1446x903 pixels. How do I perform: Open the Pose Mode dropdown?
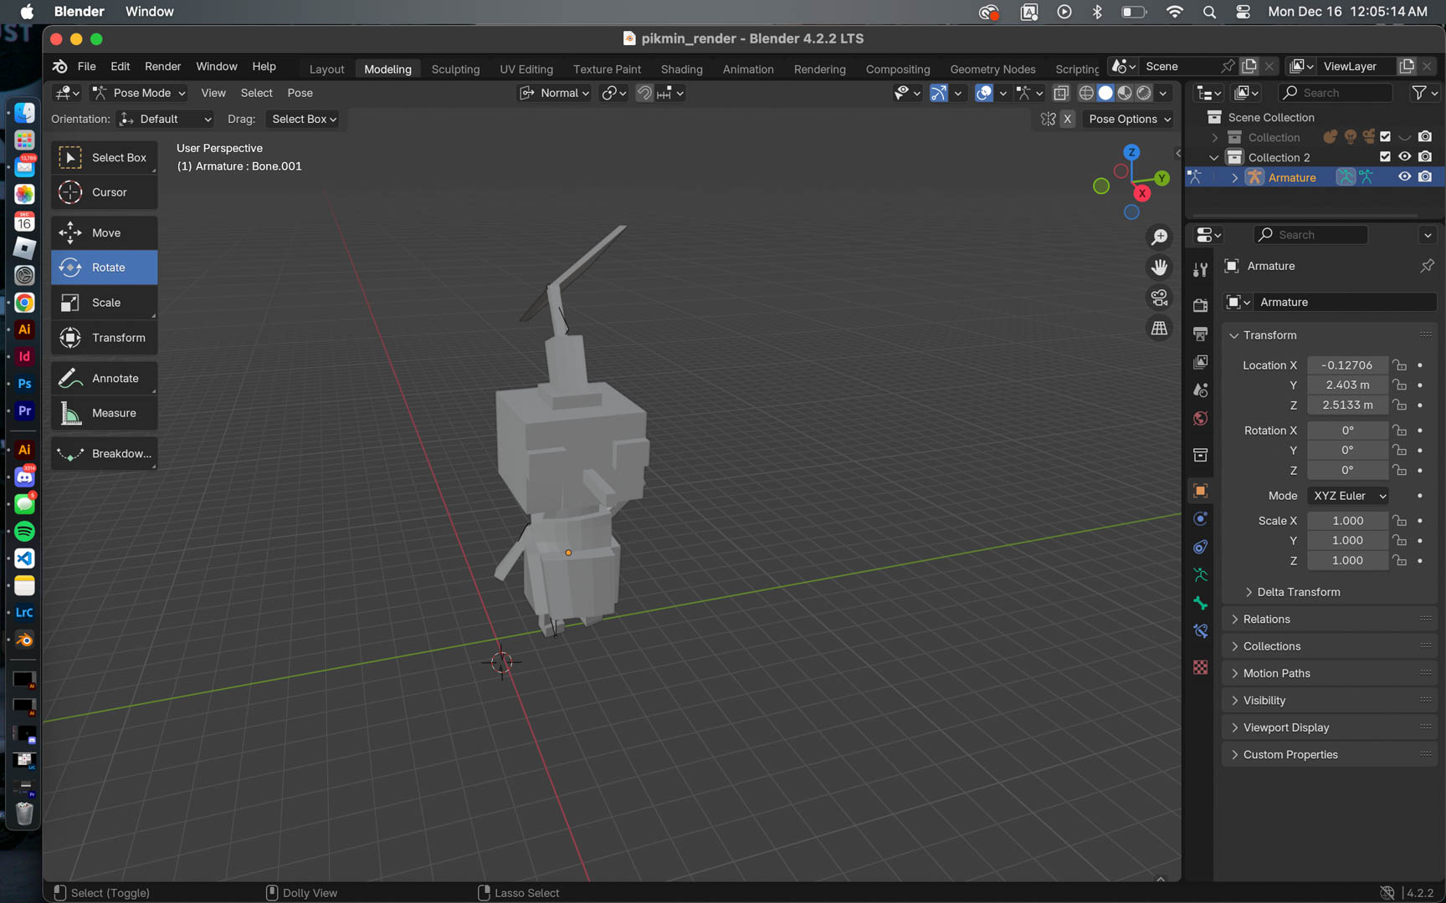point(139,93)
